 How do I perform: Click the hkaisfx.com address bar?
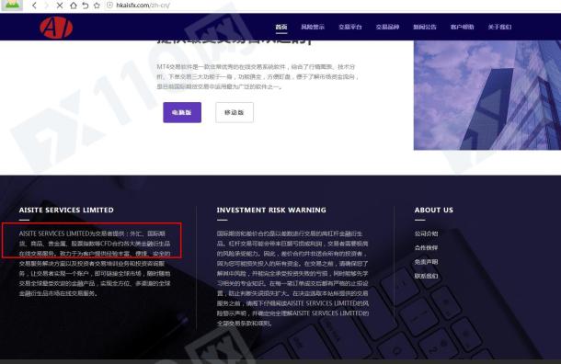143,6
